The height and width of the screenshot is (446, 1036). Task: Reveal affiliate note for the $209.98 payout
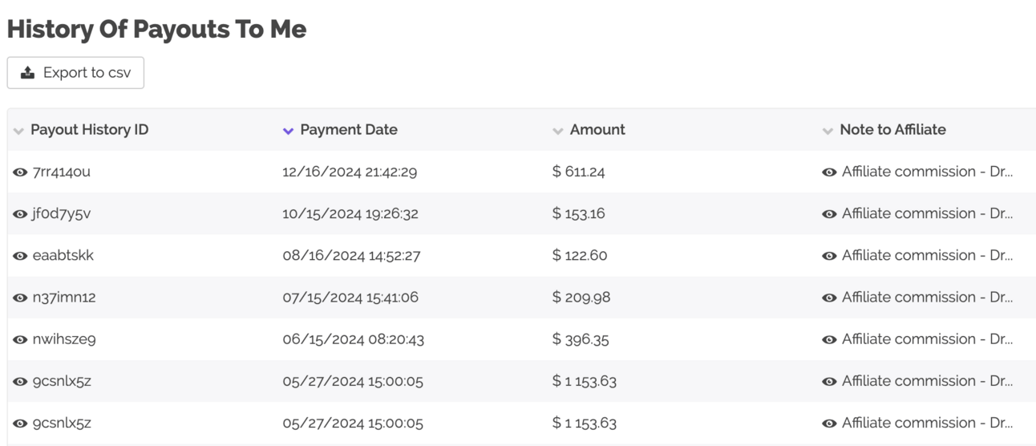coord(829,298)
